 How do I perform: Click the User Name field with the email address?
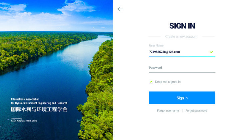182,52
